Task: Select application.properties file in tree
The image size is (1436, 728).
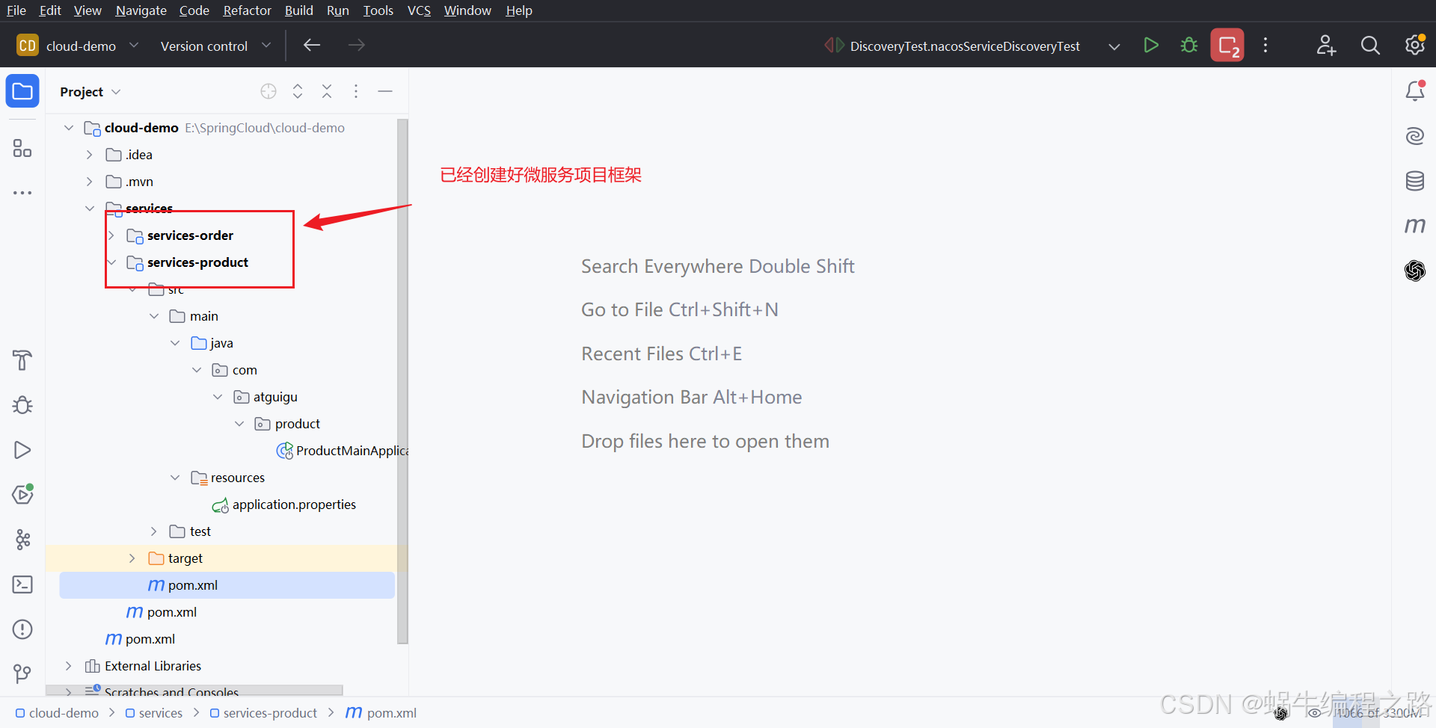Action: coord(284,505)
